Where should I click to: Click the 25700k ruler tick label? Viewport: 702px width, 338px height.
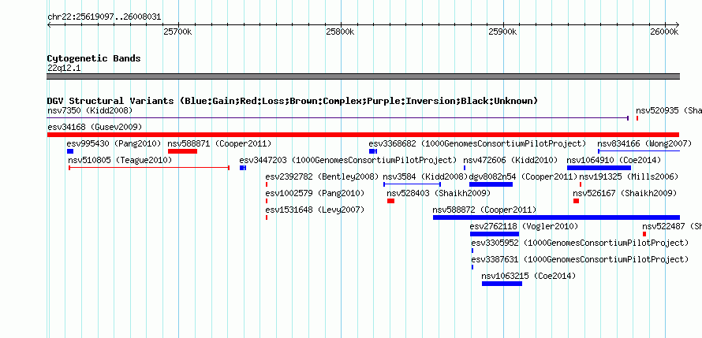point(178,32)
